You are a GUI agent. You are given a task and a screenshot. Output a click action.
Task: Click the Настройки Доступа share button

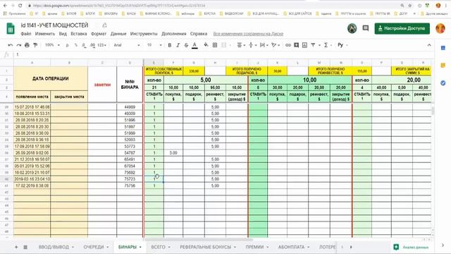click(x=402, y=28)
